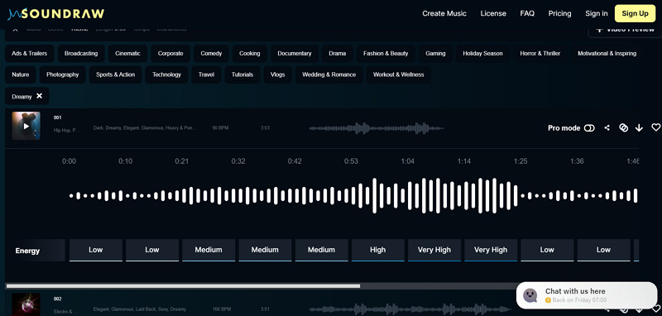Find similar tracks with the linked-circles icon
662x316 pixels.
coord(623,128)
